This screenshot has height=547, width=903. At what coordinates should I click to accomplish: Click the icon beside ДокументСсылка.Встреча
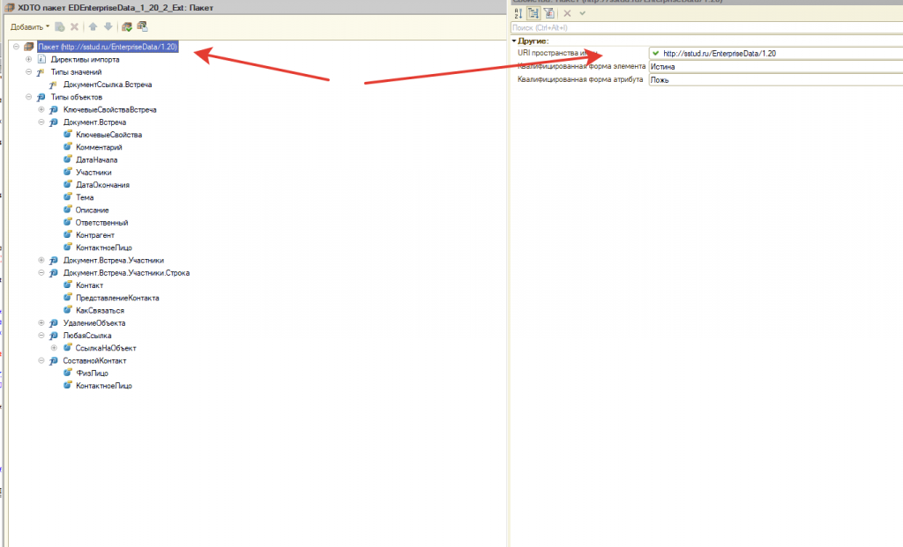pos(54,85)
